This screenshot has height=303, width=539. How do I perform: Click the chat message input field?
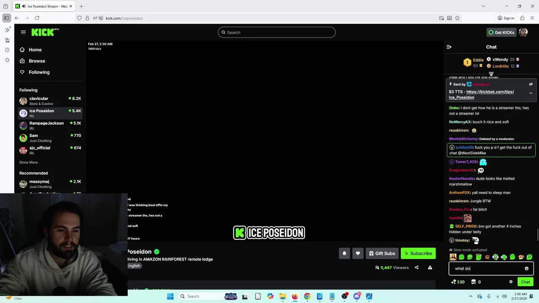pos(491,268)
